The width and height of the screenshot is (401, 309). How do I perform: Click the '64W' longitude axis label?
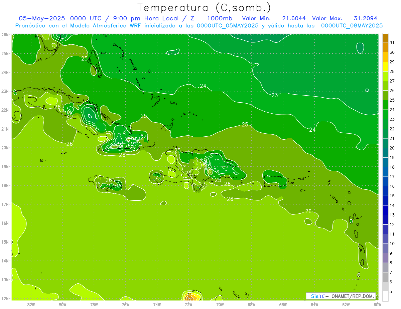point(314,304)
